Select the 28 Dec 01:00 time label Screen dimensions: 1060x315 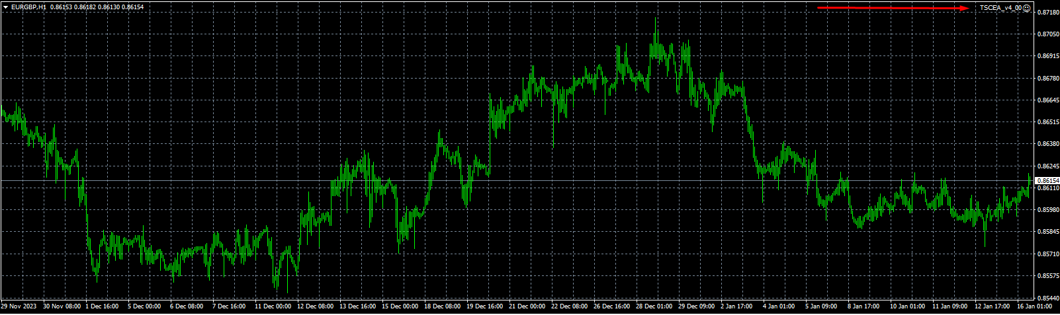[x=654, y=306]
